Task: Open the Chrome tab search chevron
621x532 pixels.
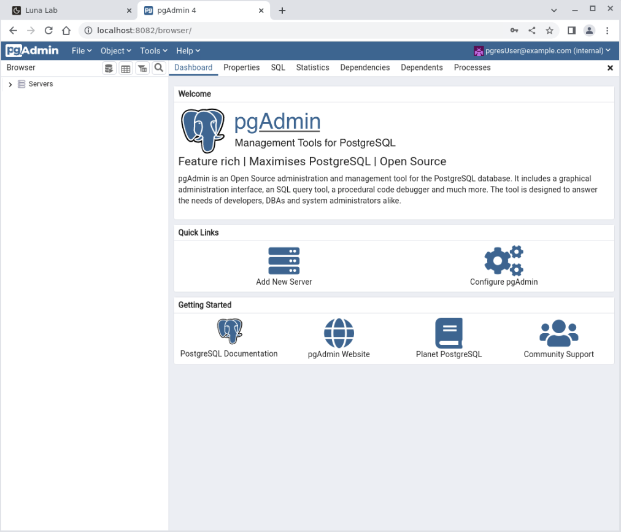Action: 553,10
